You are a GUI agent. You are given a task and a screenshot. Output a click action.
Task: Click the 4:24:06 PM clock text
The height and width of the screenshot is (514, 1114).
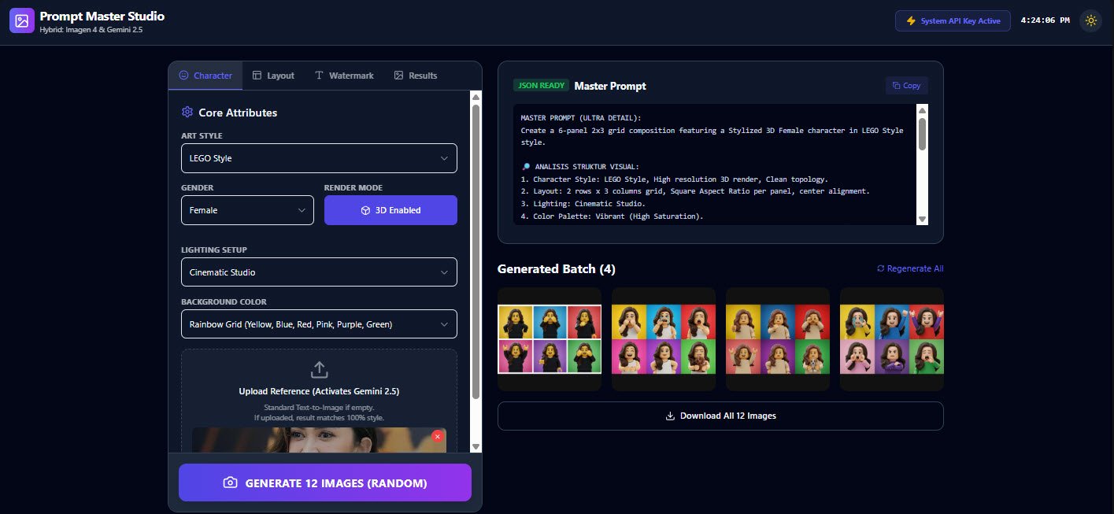click(1045, 20)
